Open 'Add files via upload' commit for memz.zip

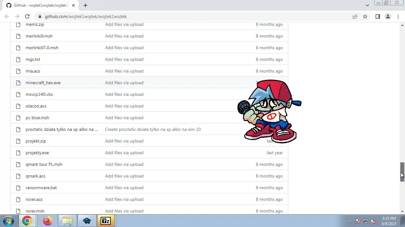coord(124,24)
